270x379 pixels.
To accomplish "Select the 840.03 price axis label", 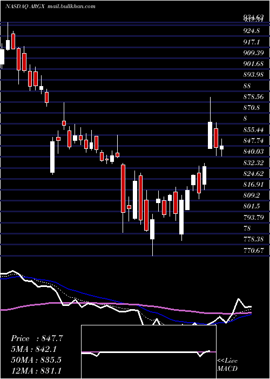I will tap(253, 152).
